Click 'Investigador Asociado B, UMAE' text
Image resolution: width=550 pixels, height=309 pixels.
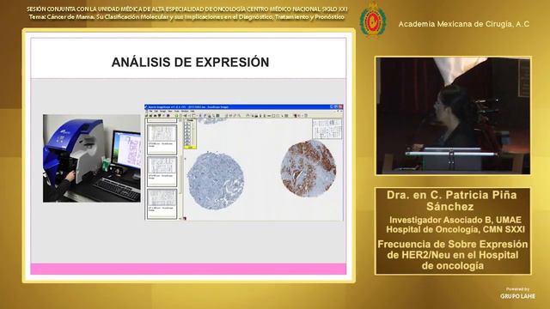(x=455, y=220)
